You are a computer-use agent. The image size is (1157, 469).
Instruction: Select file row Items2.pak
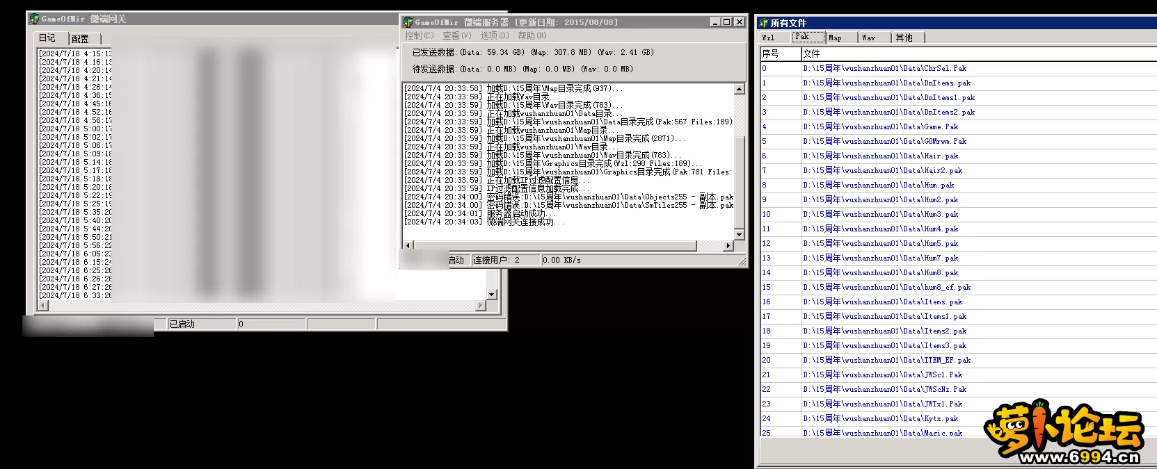click(958, 331)
